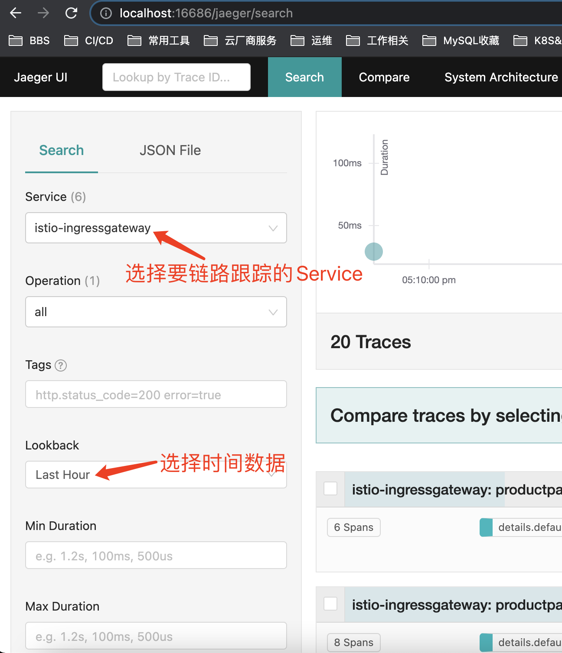Open the Operation dropdown showing all
Image resolution: width=562 pixels, height=653 pixels.
click(156, 312)
